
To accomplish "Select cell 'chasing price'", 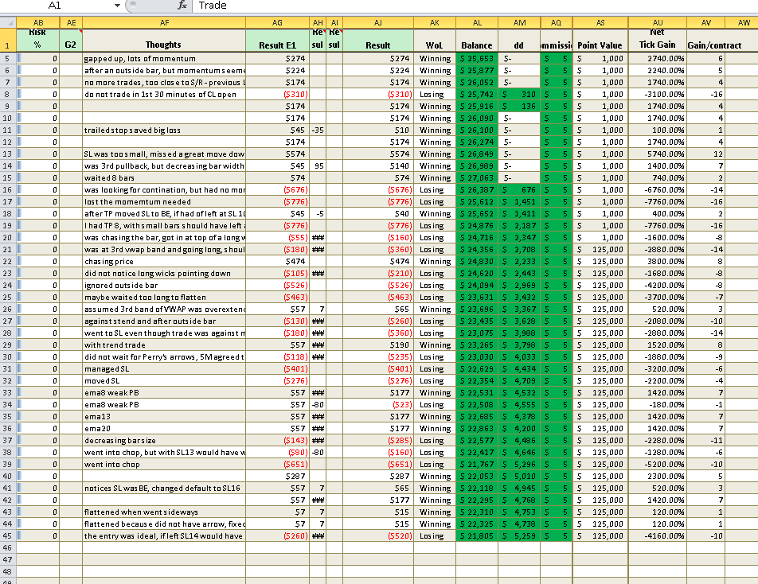I will [x=164, y=261].
